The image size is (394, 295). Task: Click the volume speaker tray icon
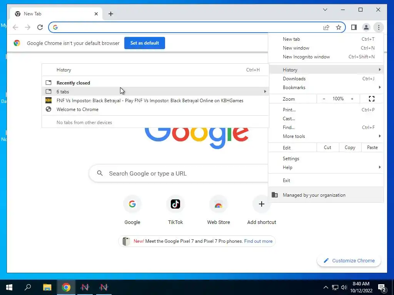click(x=344, y=287)
